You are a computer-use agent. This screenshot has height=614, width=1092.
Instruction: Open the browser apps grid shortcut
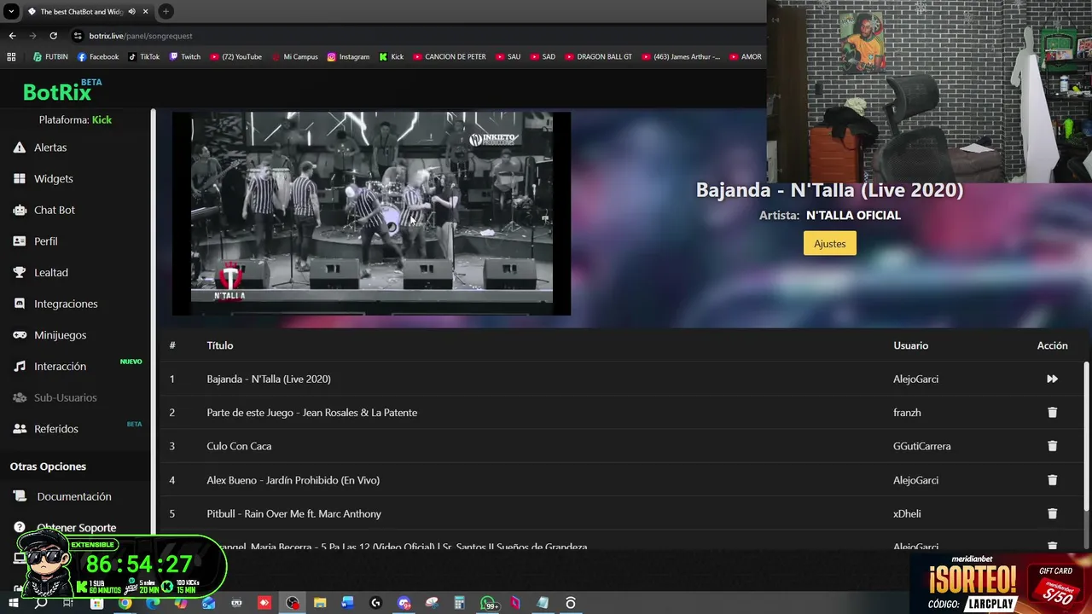tap(11, 57)
